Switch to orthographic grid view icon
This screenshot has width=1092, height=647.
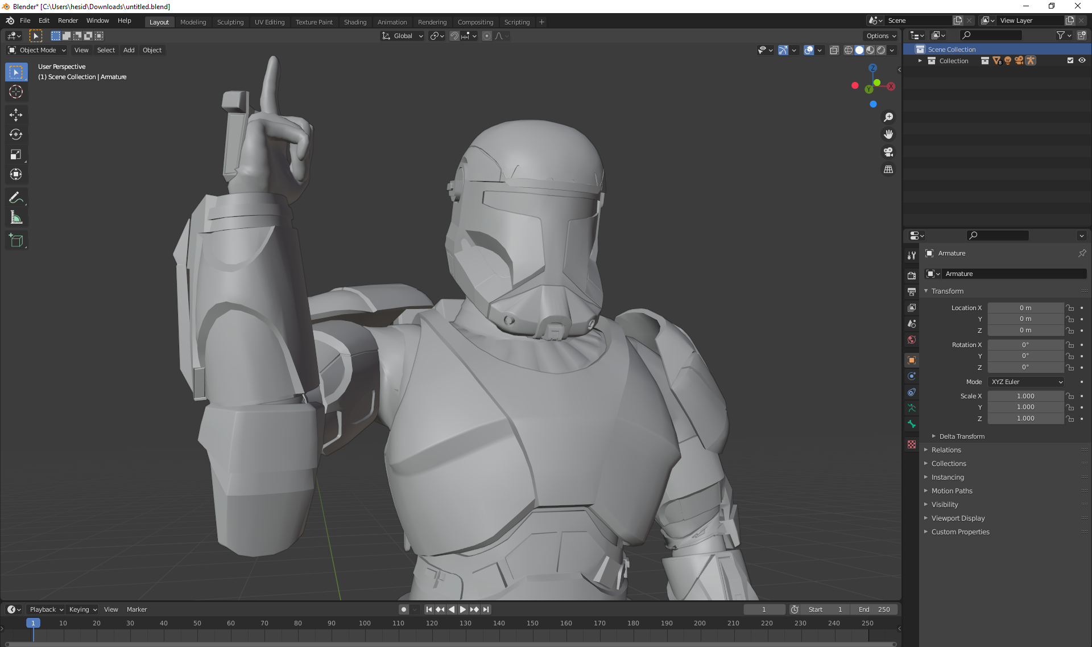[x=888, y=170]
